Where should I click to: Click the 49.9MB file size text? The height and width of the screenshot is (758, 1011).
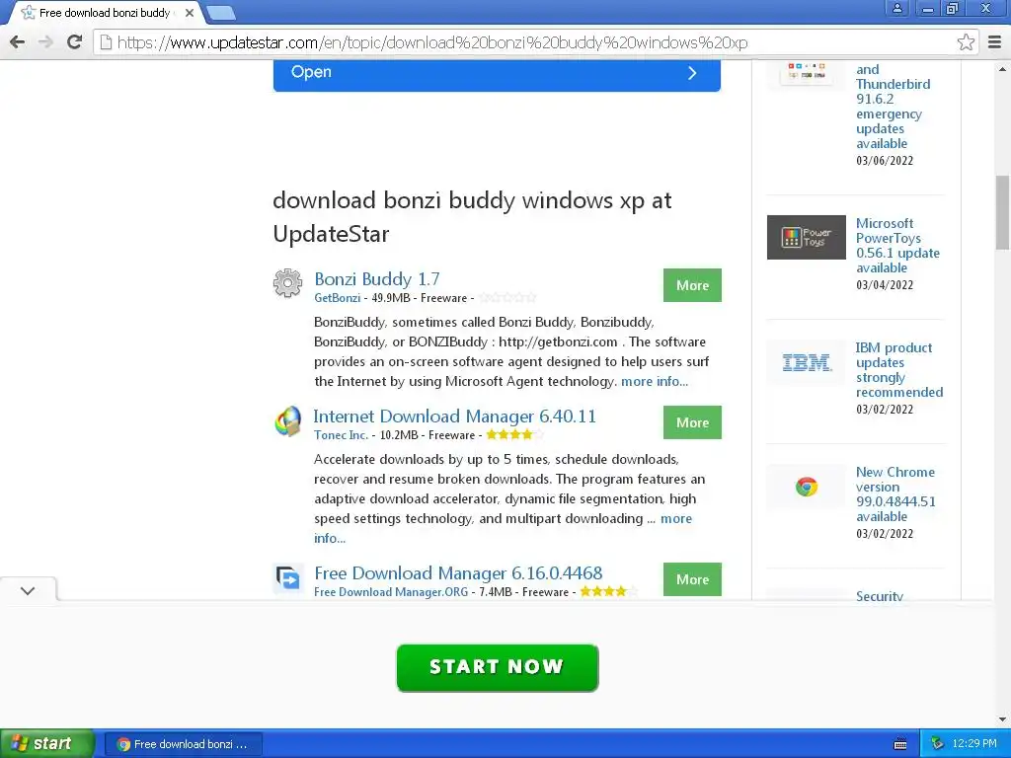(x=391, y=298)
